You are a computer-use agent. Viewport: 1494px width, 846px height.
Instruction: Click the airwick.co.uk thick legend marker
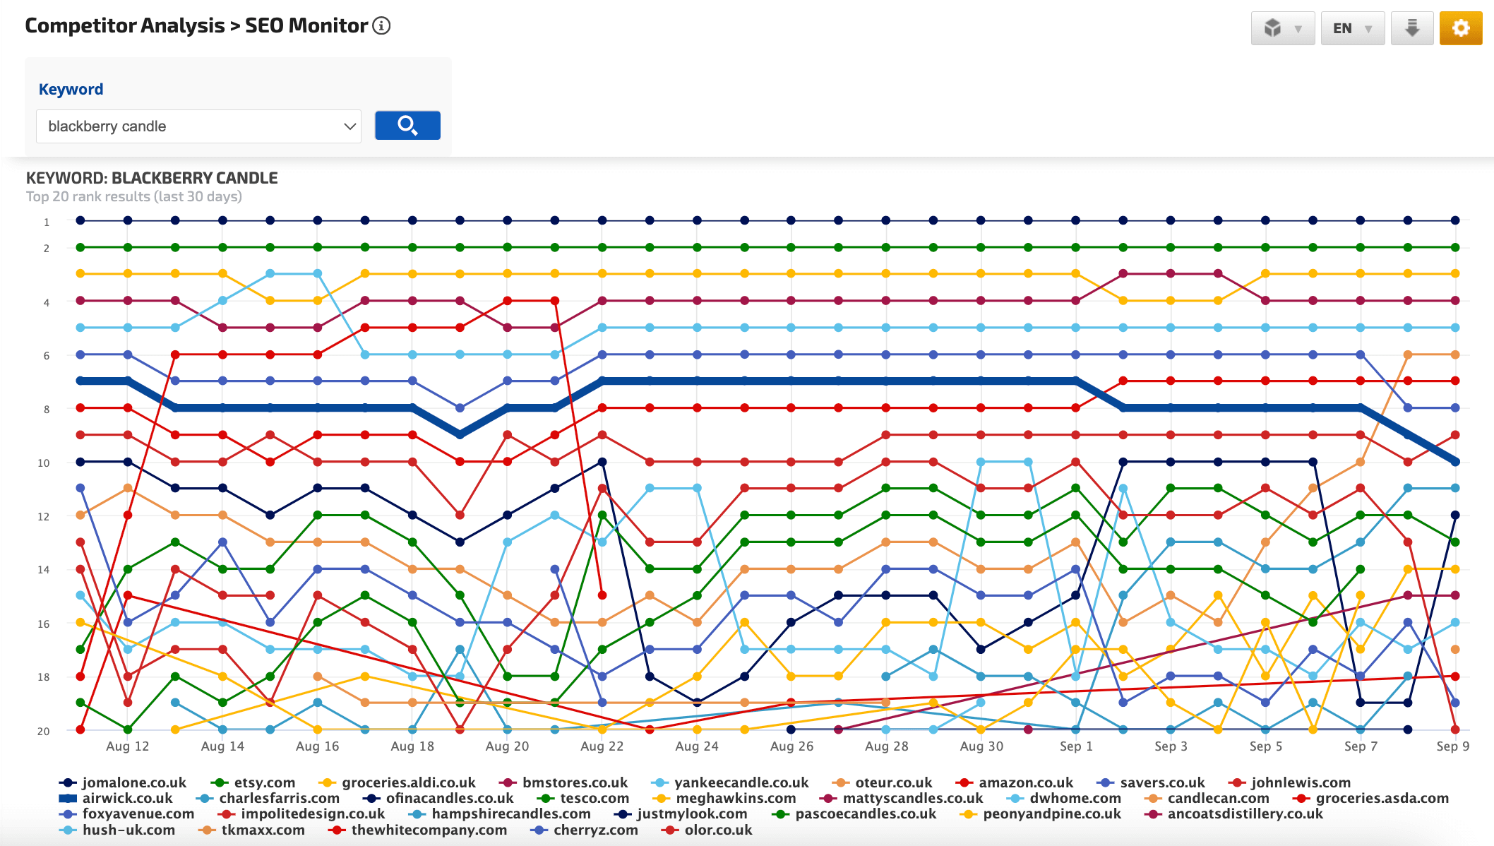coord(67,798)
